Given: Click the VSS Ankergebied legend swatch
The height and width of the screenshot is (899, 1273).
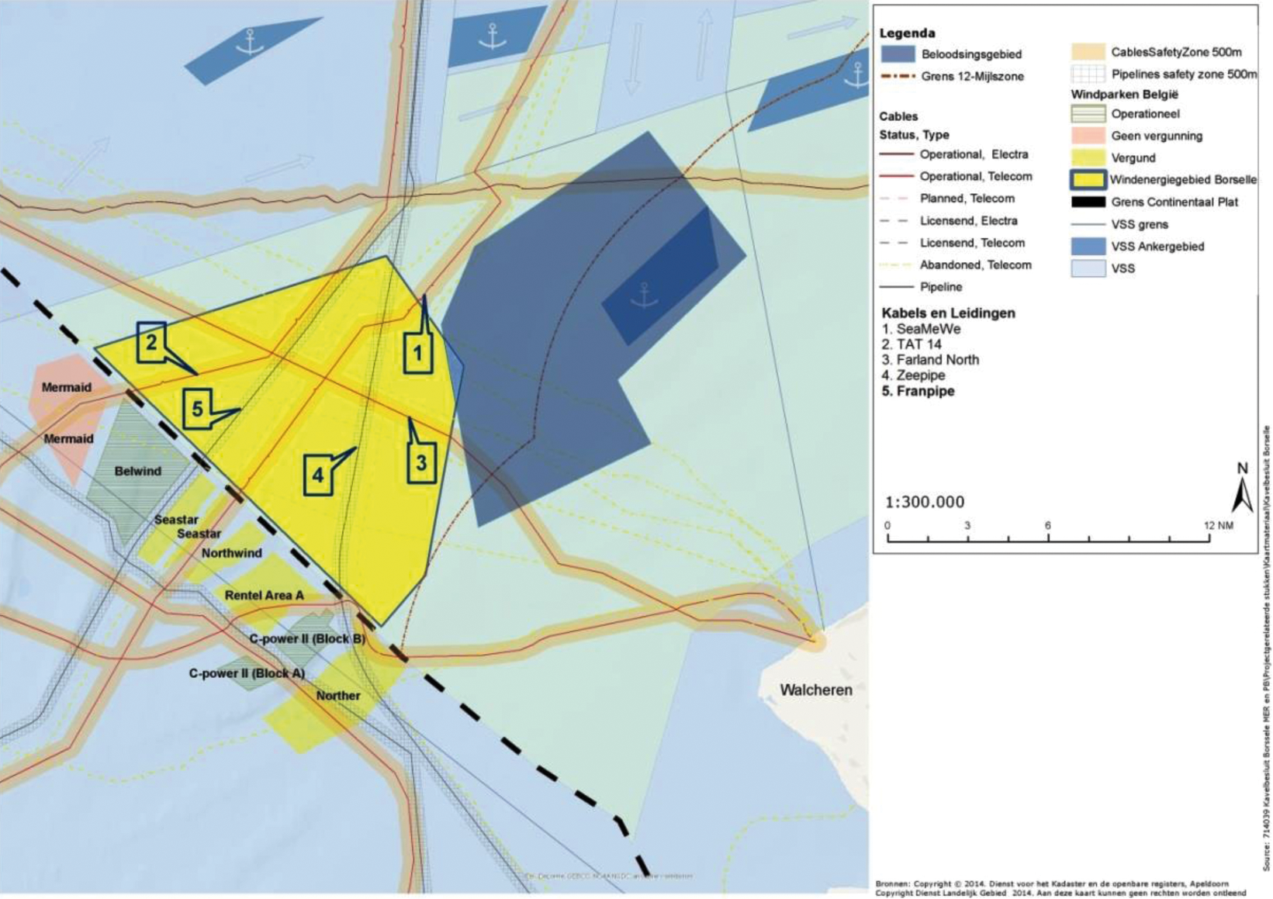Looking at the screenshot, I should pos(1088,246).
